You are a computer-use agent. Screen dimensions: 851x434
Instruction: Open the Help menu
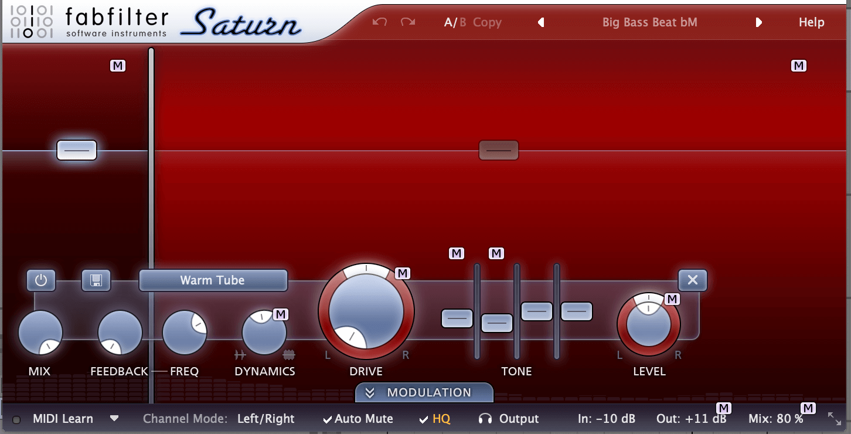812,22
